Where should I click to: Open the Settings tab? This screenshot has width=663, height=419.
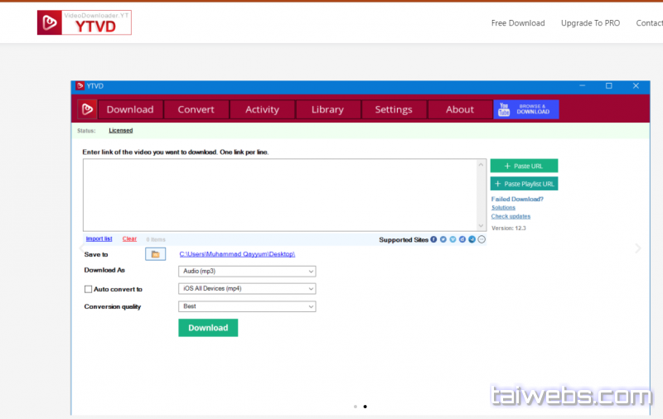click(394, 109)
